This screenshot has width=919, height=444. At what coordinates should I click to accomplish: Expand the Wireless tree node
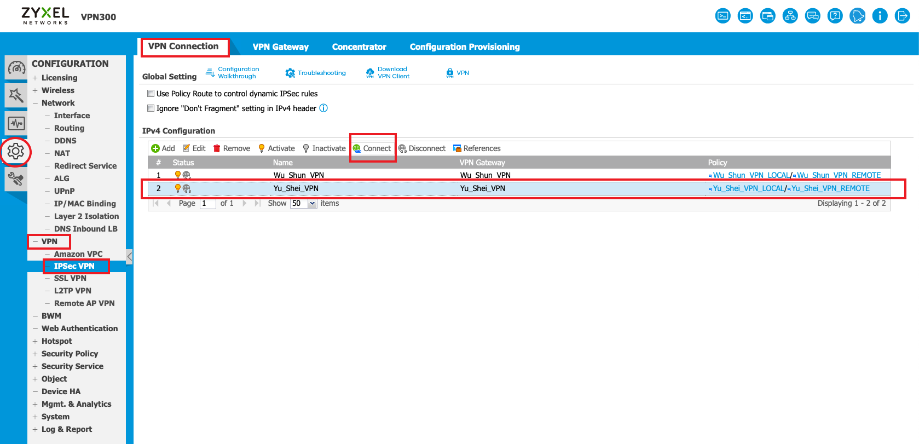click(35, 90)
